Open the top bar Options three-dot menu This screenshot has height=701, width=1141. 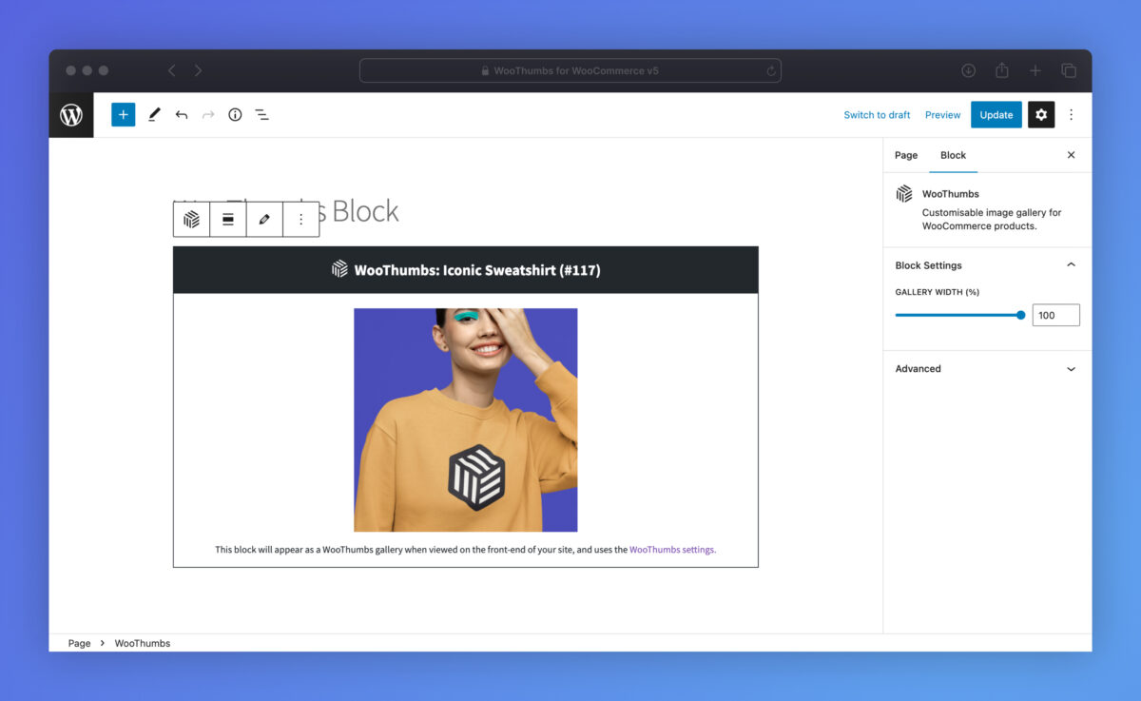pyautogui.click(x=1071, y=115)
